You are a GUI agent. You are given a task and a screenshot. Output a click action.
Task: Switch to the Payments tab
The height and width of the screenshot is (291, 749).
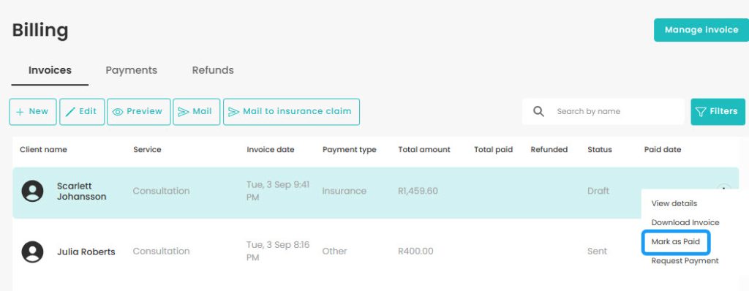coord(132,70)
